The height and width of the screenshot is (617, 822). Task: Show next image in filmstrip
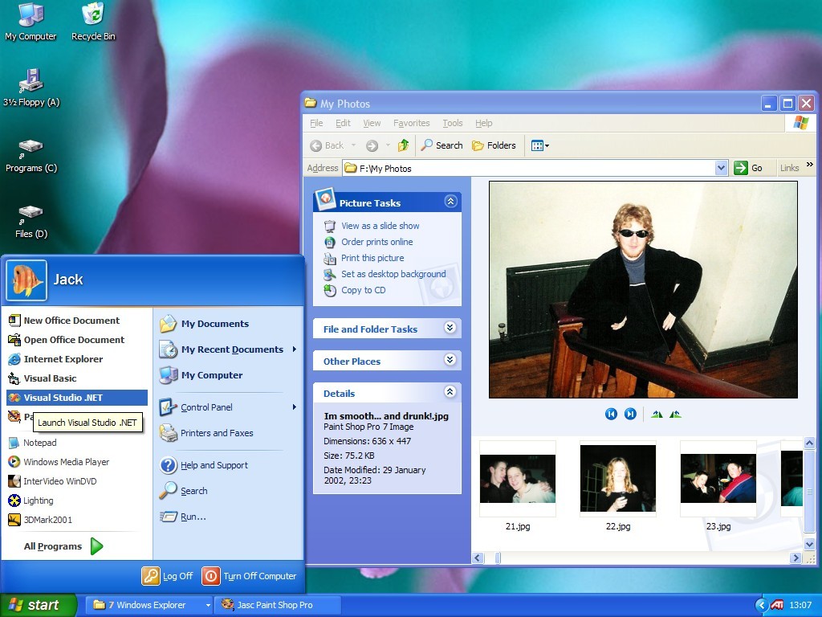(x=631, y=414)
